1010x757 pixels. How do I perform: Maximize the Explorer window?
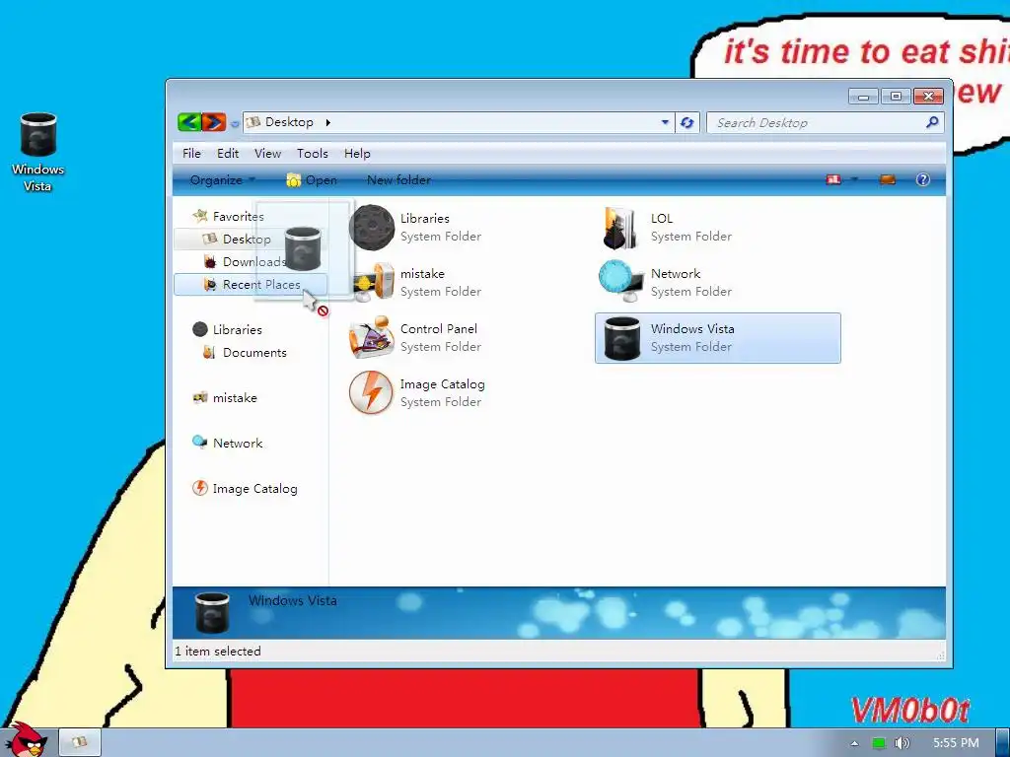click(x=896, y=97)
